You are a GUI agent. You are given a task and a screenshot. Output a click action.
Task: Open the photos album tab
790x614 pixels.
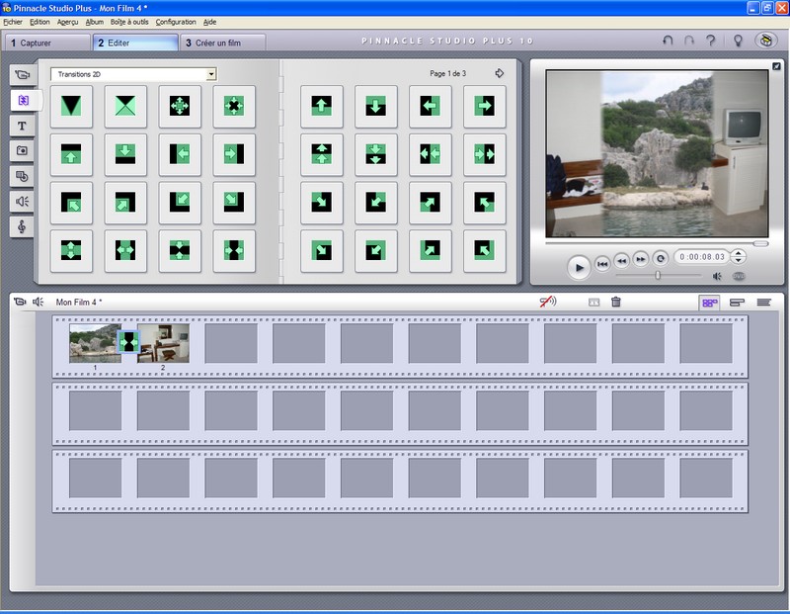coord(22,151)
